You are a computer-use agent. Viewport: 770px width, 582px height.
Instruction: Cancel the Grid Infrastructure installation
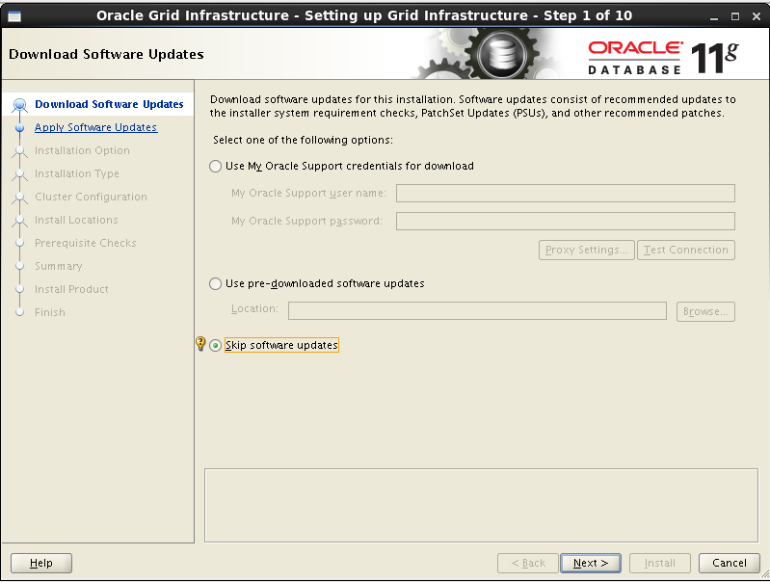730,563
